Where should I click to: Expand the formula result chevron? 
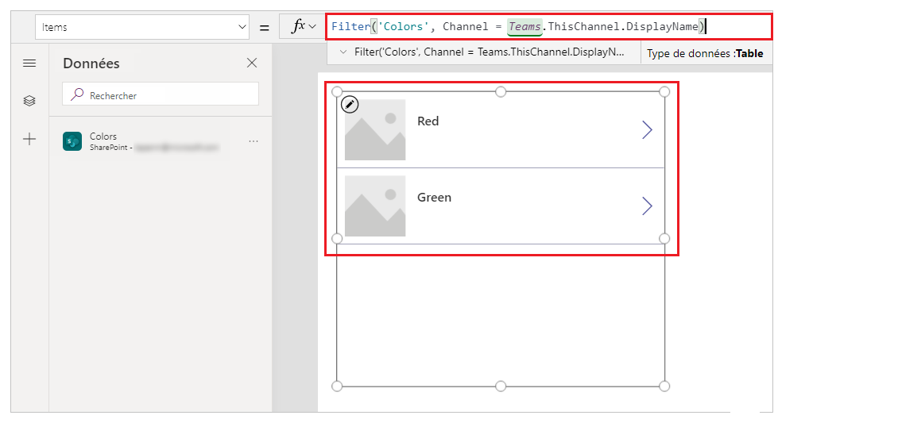click(x=343, y=52)
